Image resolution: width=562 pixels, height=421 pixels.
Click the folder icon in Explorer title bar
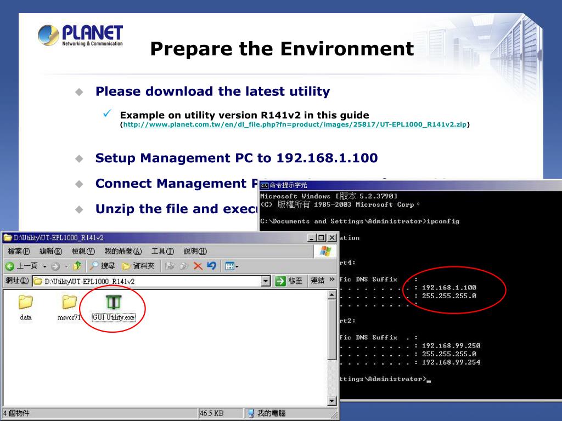[8, 237]
